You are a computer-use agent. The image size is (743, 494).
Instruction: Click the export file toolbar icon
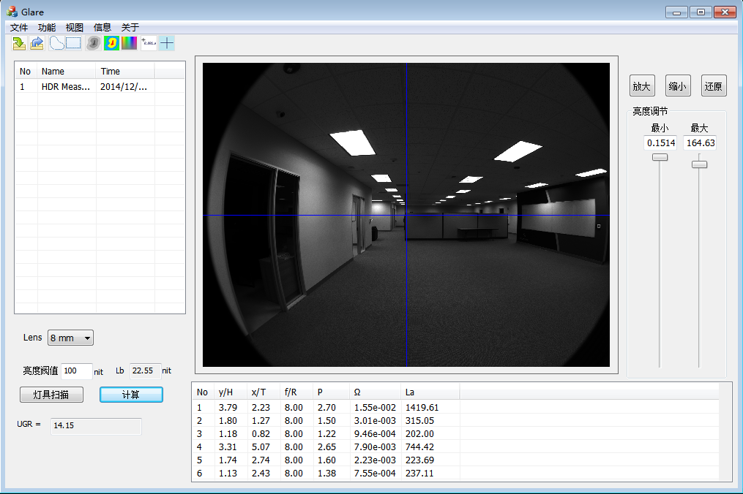tap(37, 43)
